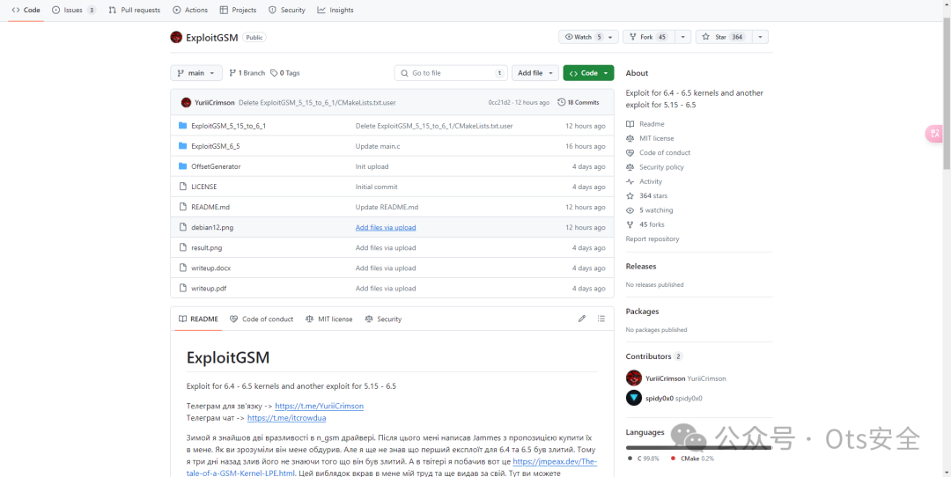Viewport: 951px width, 477px height.
Task: Open the green Code dropdown button
Action: click(588, 73)
